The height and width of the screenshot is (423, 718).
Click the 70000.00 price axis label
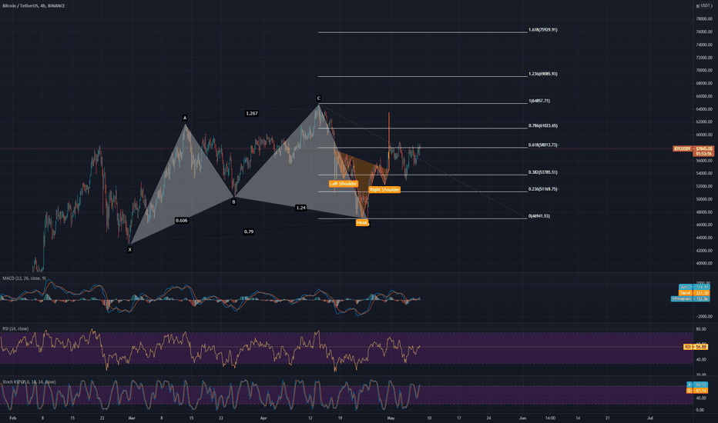coord(704,71)
